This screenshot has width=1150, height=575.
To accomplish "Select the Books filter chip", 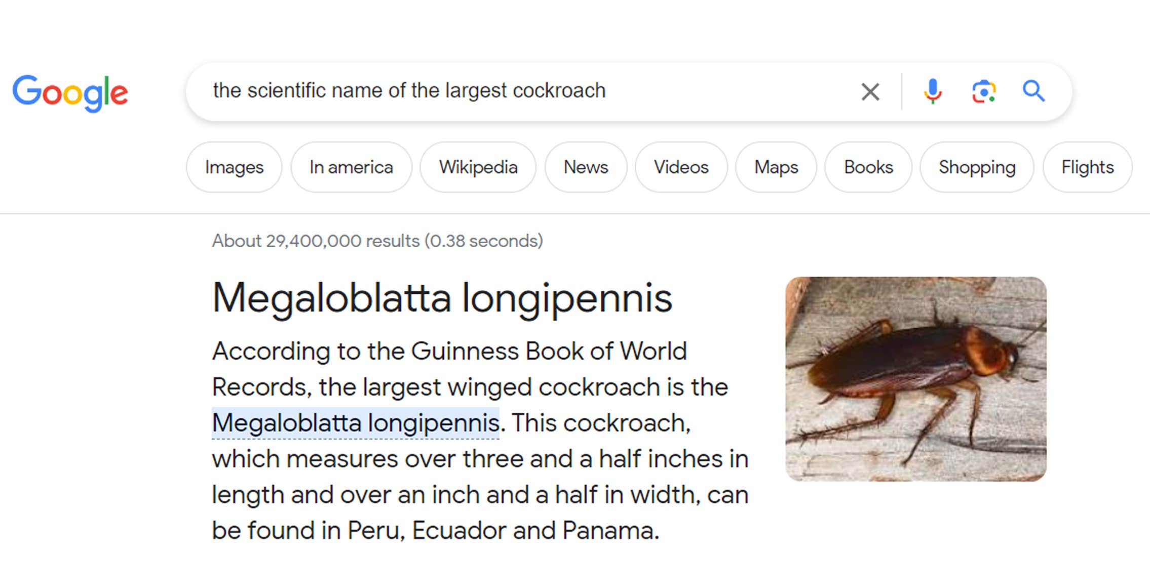I will (x=867, y=167).
